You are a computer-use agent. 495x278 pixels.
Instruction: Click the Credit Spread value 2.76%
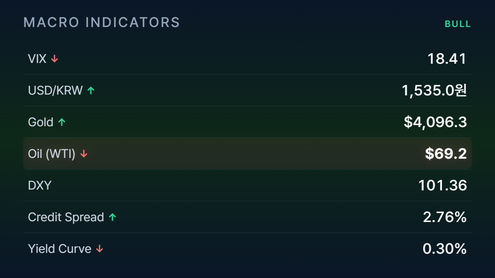pos(445,217)
